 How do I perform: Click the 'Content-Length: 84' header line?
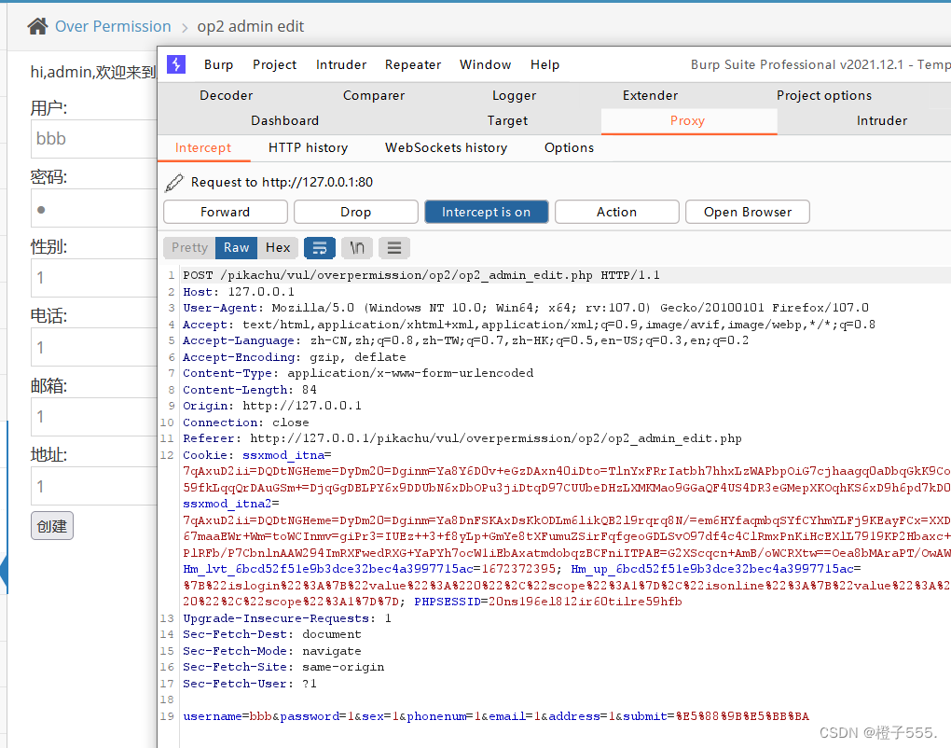250,390
